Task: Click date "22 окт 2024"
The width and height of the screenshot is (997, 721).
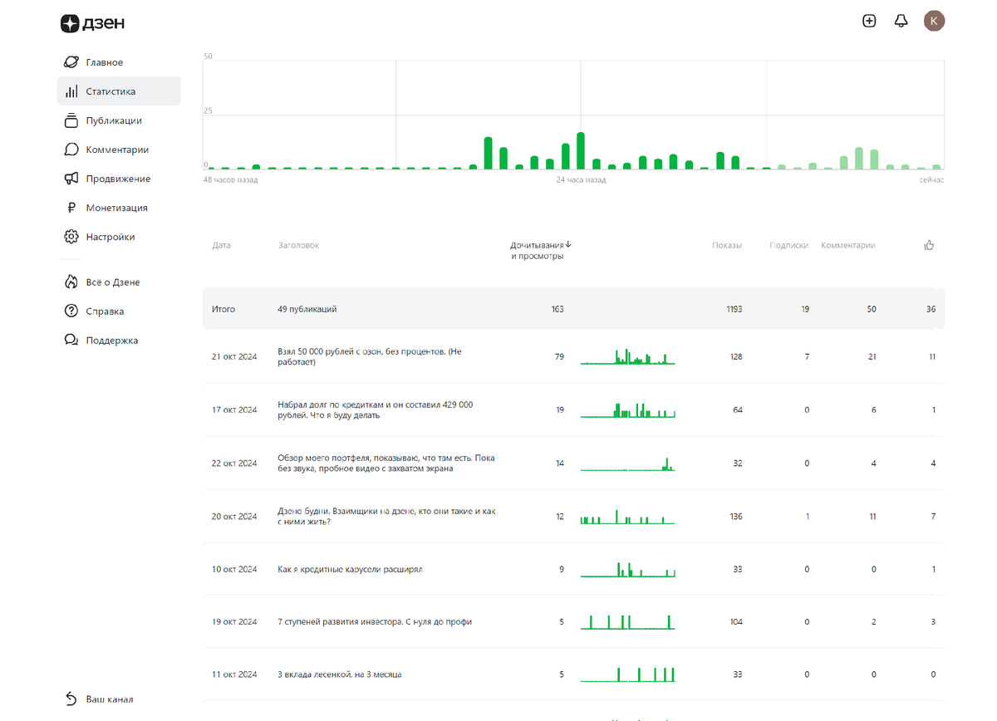Action: coord(234,463)
